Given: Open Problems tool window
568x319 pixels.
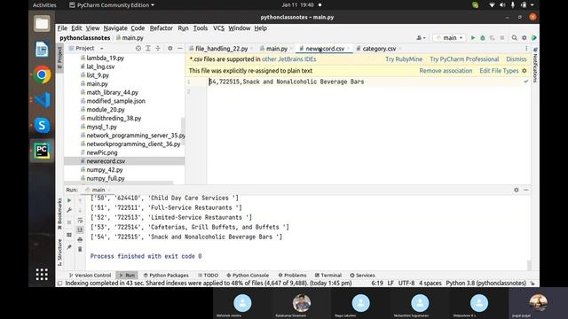Looking at the screenshot, I should tap(292, 276).
